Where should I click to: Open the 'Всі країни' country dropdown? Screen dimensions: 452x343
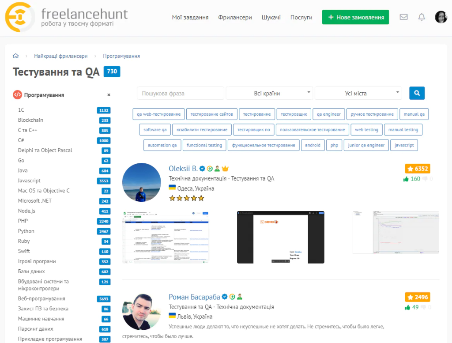(x=269, y=94)
